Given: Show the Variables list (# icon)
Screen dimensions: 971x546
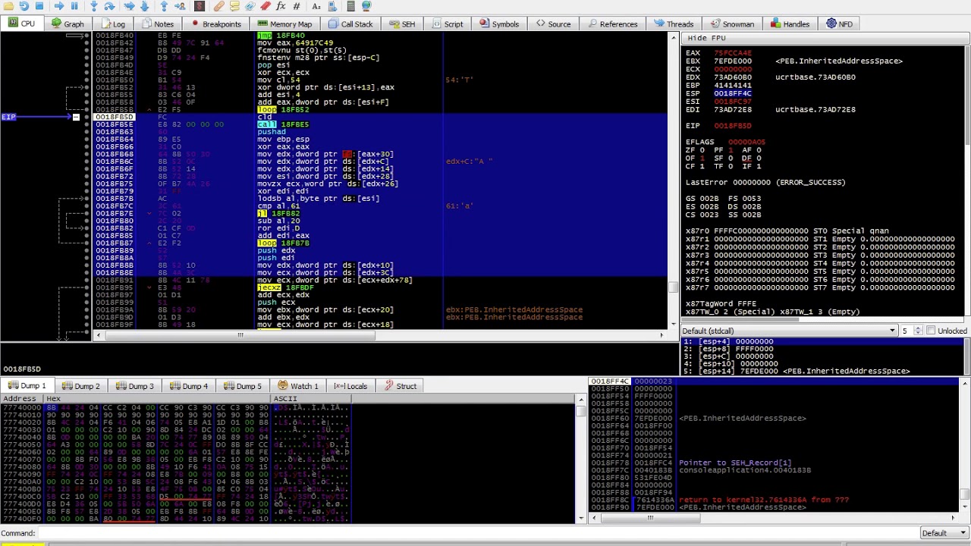Looking at the screenshot, I should [x=297, y=6].
